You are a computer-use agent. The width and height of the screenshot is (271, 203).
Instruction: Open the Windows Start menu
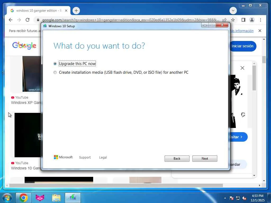click(7, 198)
